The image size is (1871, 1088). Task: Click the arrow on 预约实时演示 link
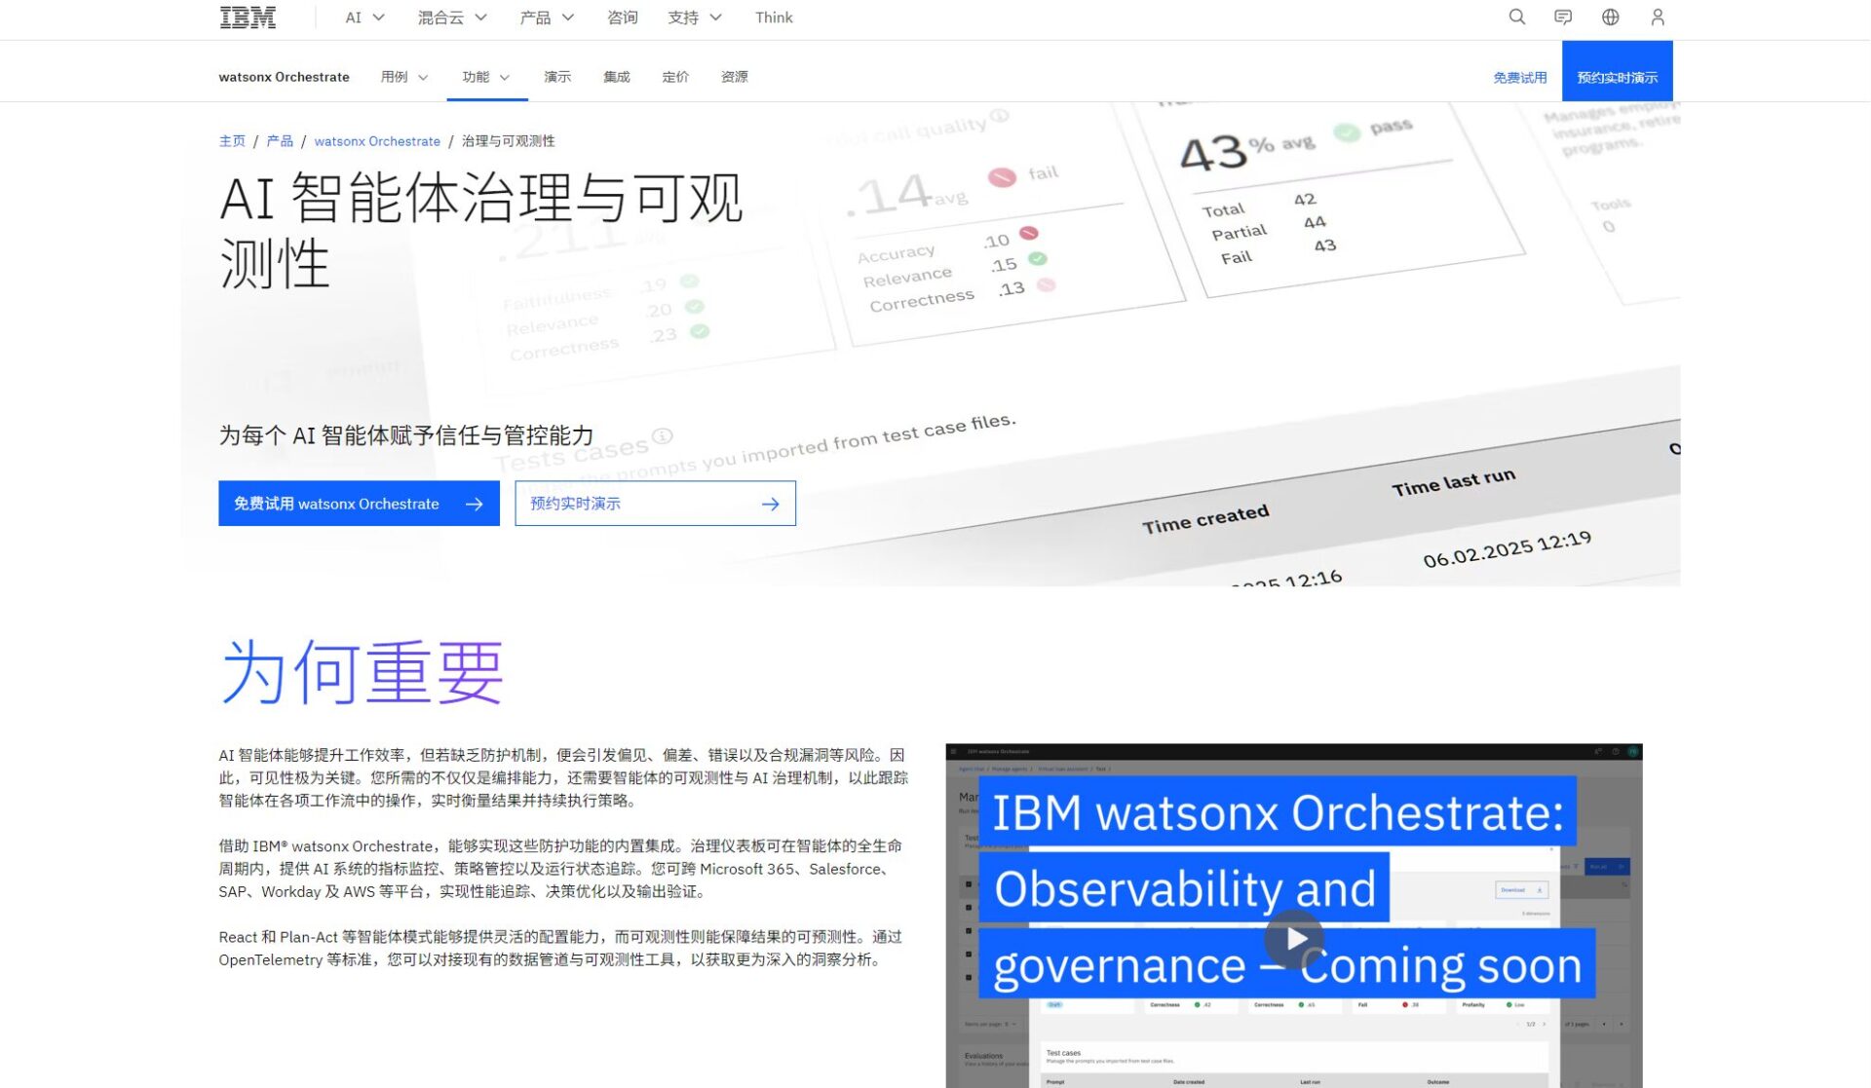[770, 503]
